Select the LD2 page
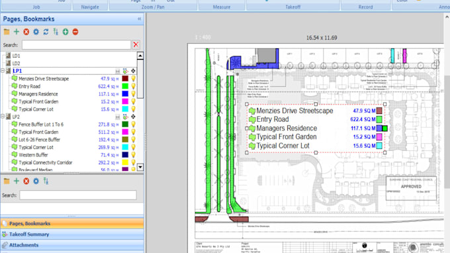 (16, 63)
